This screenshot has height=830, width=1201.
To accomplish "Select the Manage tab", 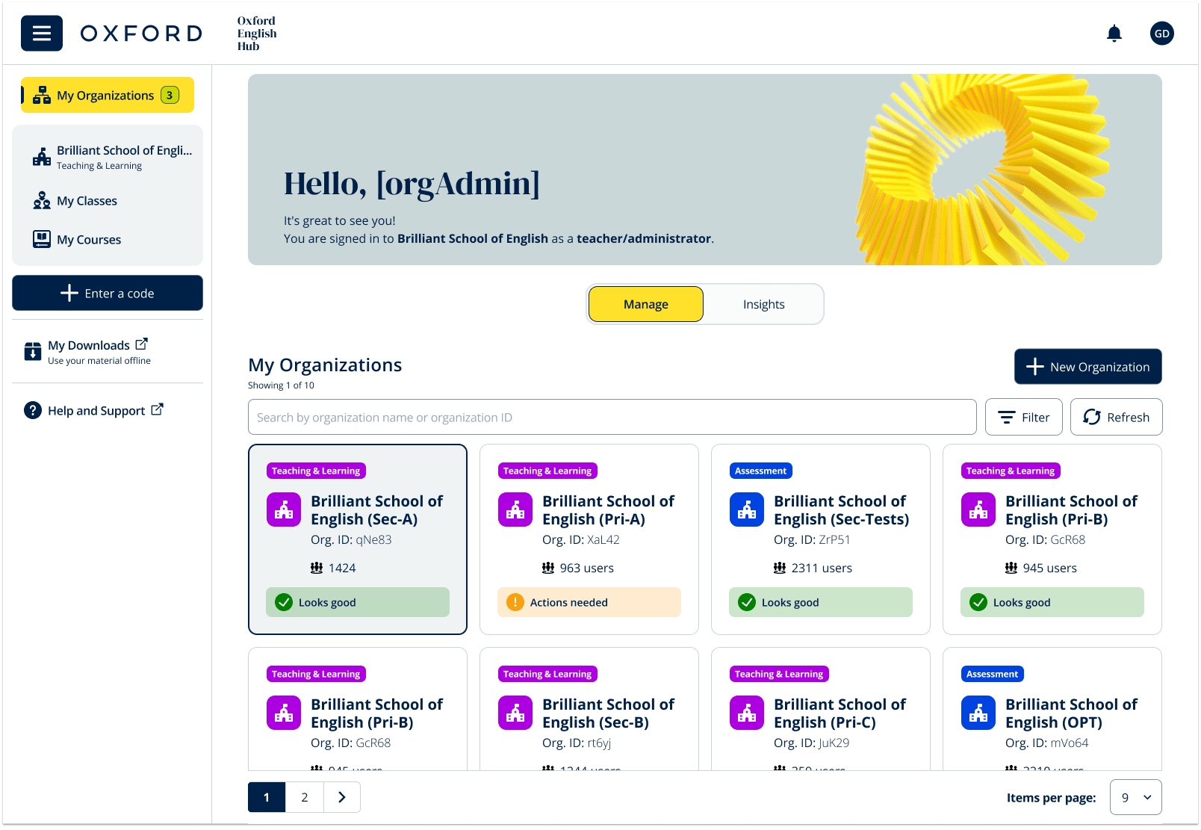I will click(x=645, y=304).
